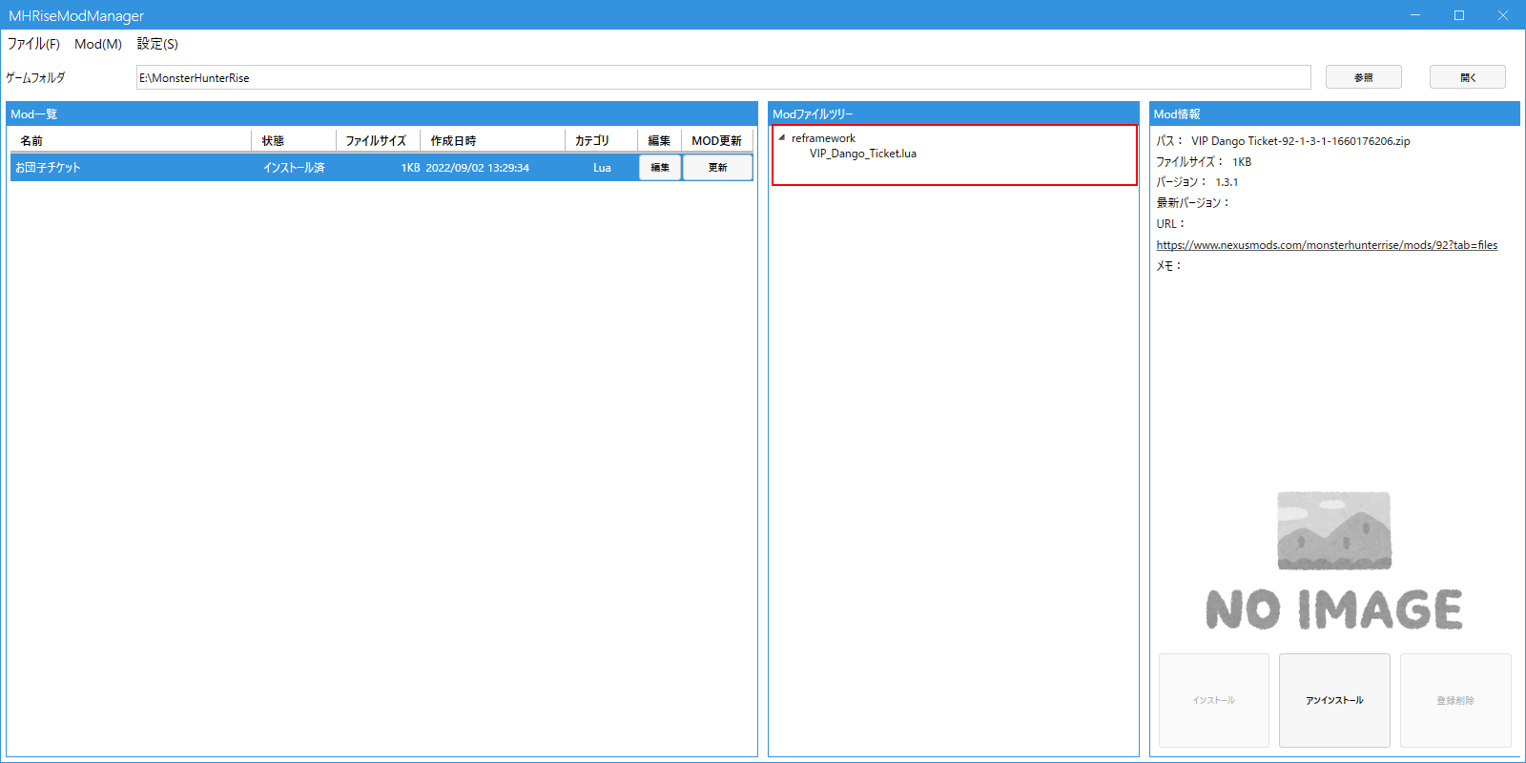The height and width of the screenshot is (763, 1526).
Task: Select VIP_Dango_Ticket.lua in file tree
Action: (863, 154)
